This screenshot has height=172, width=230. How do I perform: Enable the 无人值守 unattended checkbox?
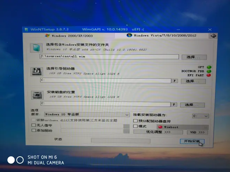[x=33, y=125]
